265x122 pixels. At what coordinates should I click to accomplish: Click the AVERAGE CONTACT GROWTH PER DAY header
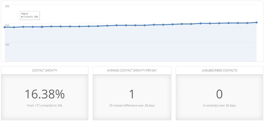point(132,70)
